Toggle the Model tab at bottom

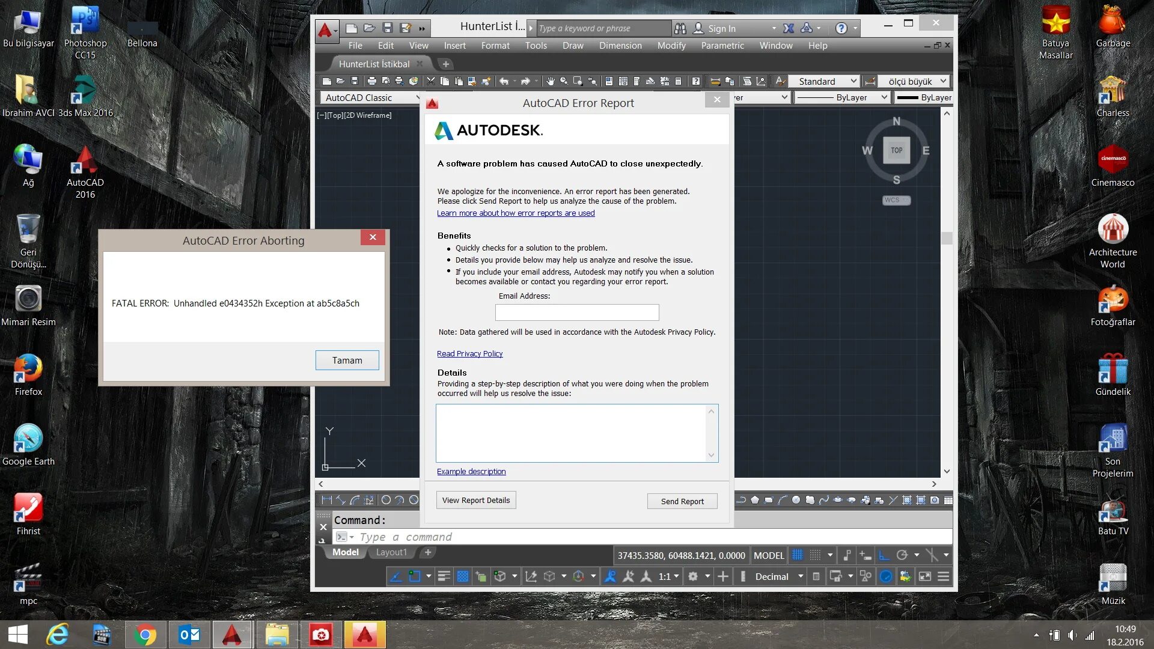tap(345, 552)
